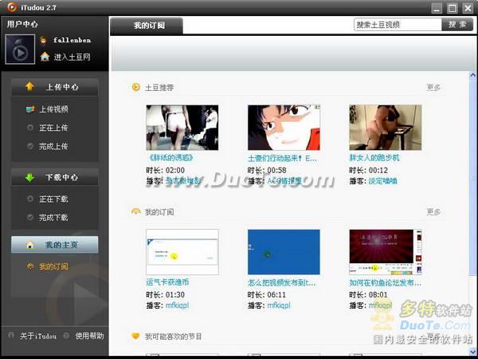Click the green down-arrow download center icon
Screen dimensions: 478x359
pyautogui.click(x=30, y=177)
